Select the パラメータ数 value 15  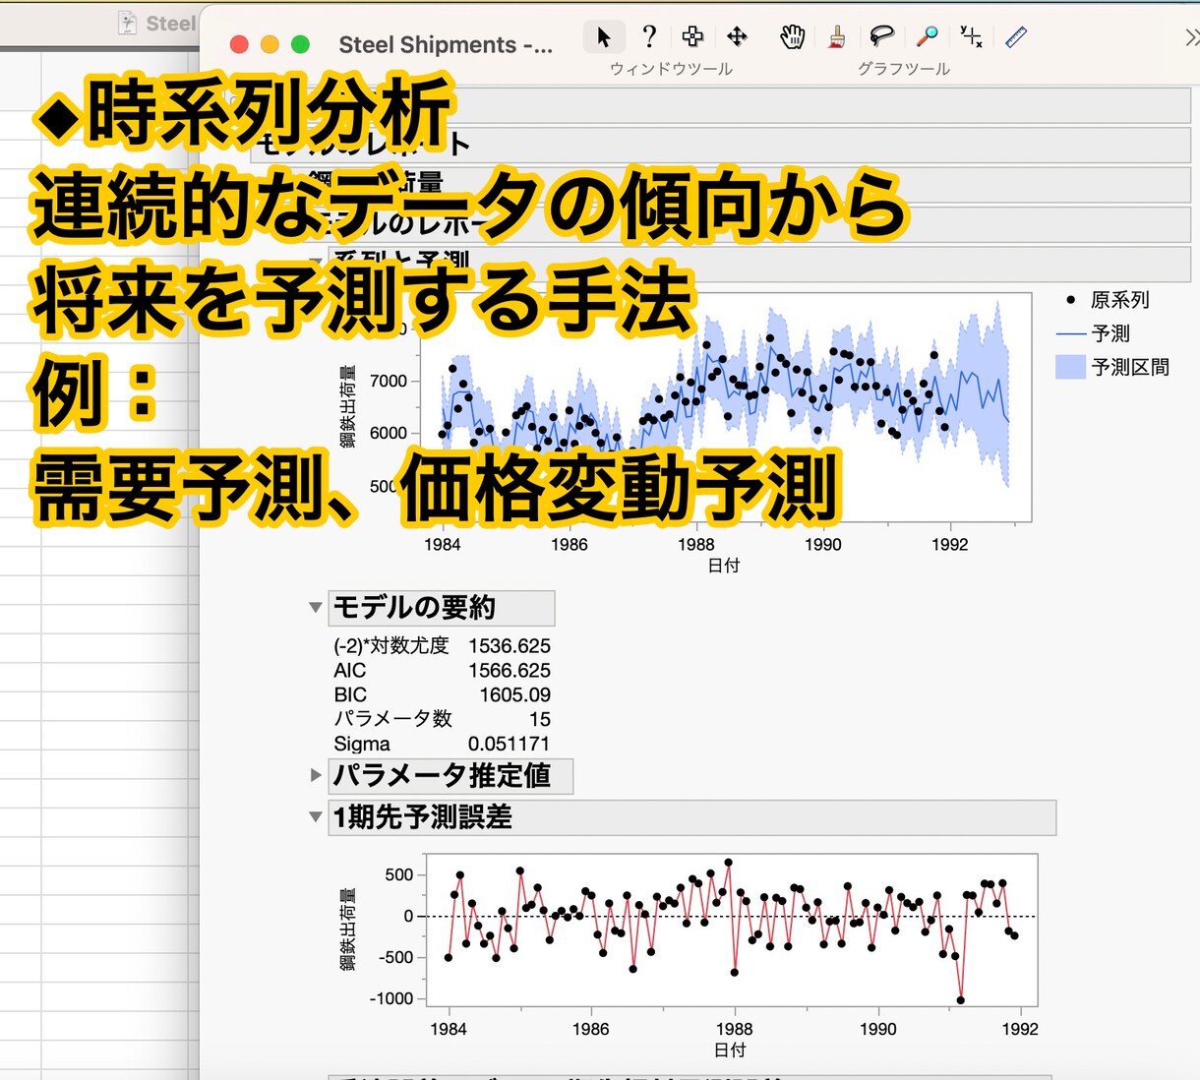pos(540,720)
